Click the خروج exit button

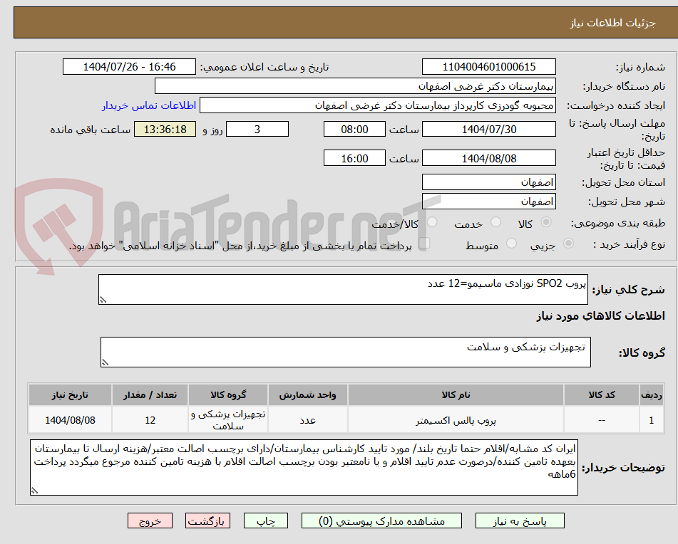150,521
